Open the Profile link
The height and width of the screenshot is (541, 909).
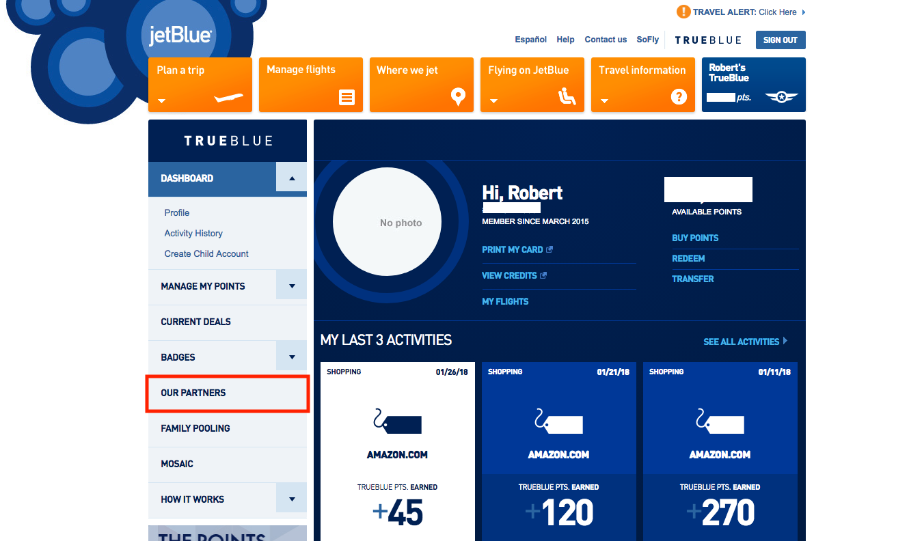coord(177,212)
